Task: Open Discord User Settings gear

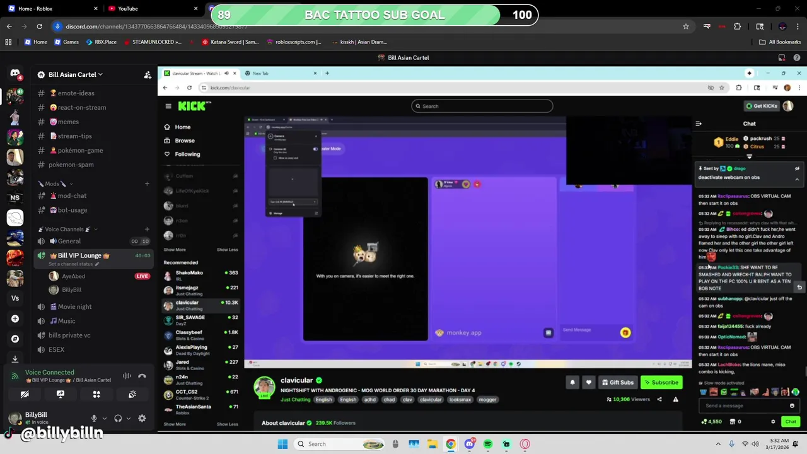Action: coord(142,418)
